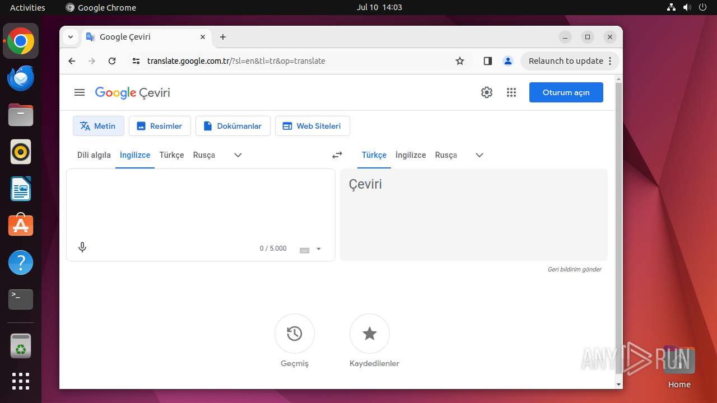Launch Rhythmbox from the dock
The width and height of the screenshot is (717, 403).
click(21, 152)
